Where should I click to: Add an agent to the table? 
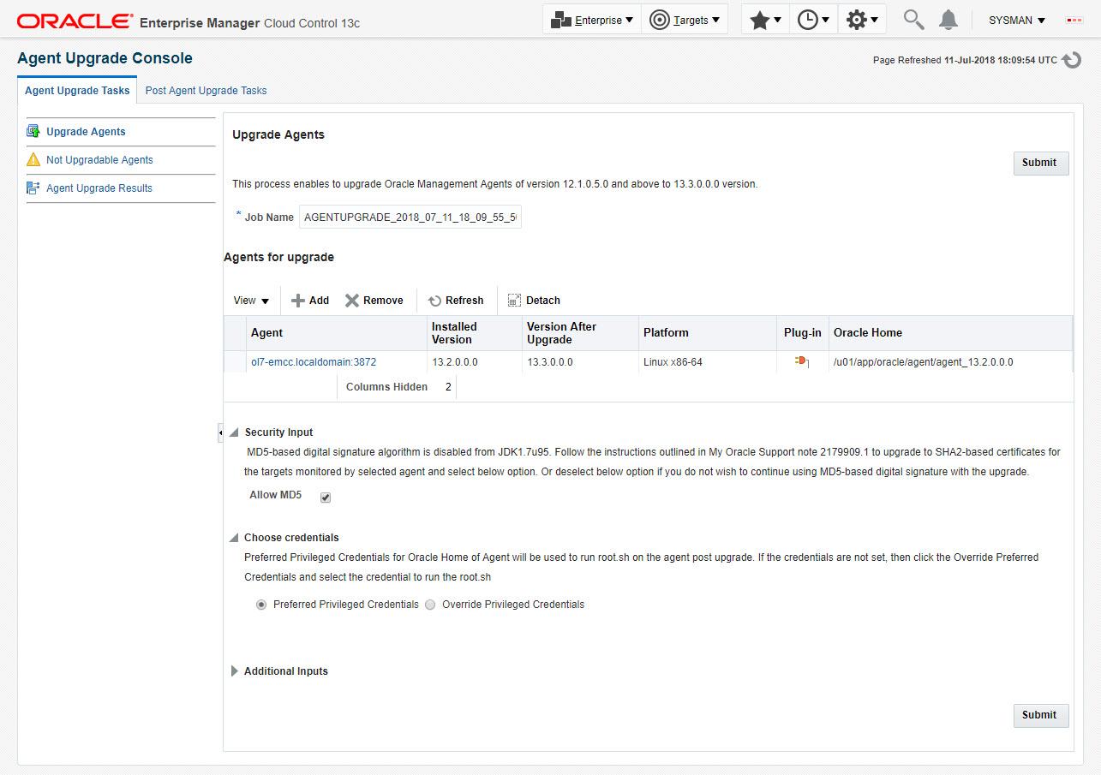pos(310,301)
